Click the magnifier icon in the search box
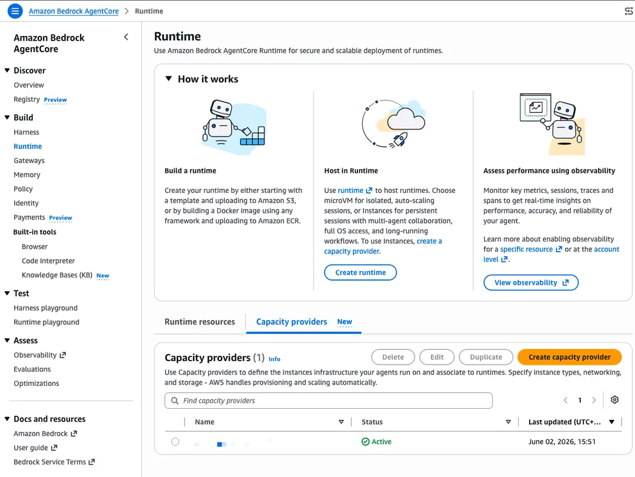Image resolution: width=635 pixels, height=477 pixels. [175, 401]
